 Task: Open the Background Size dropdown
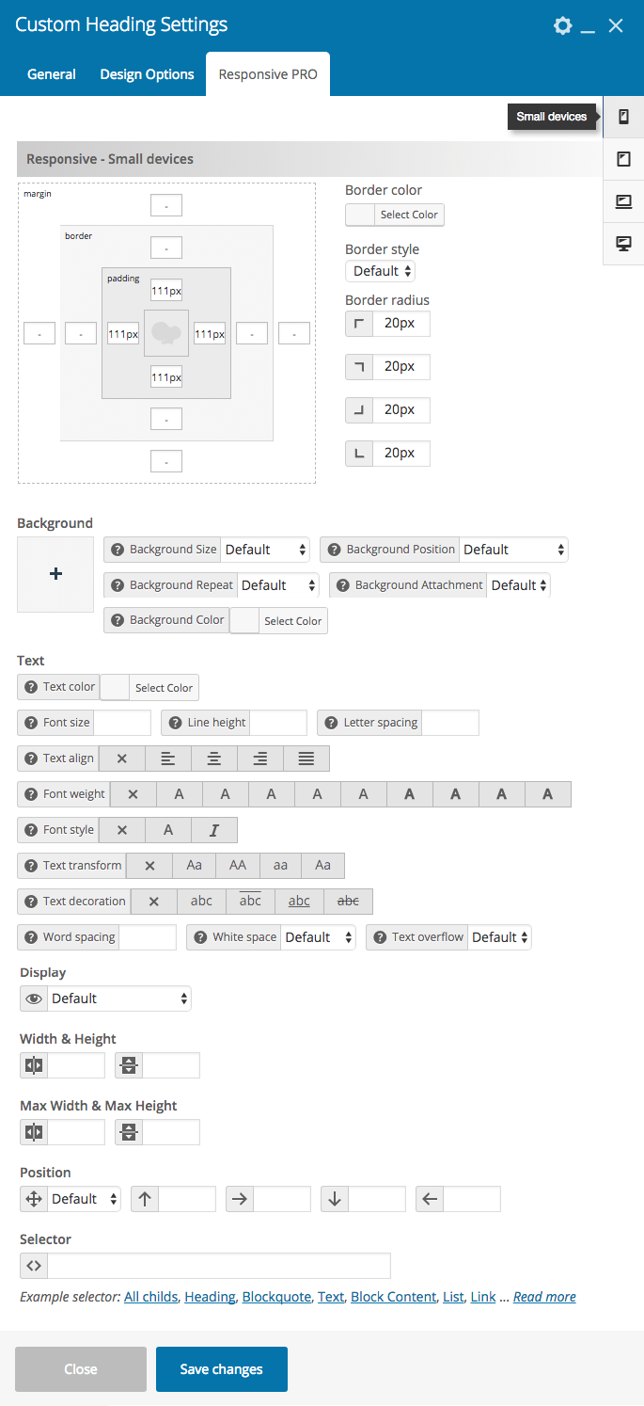click(x=266, y=550)
